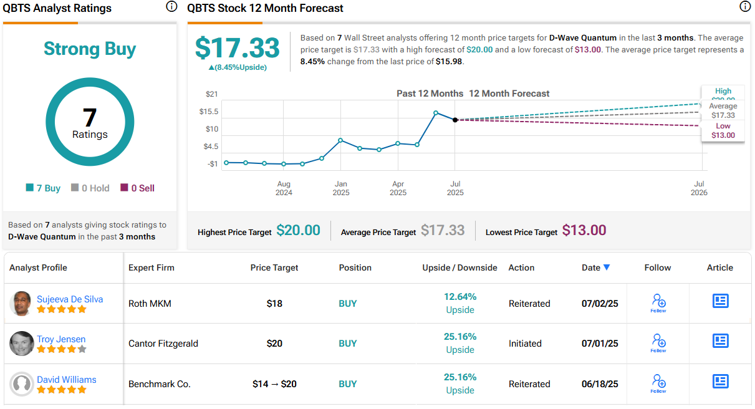
Task: Click the Date column header label
Action: coord(591,267)
